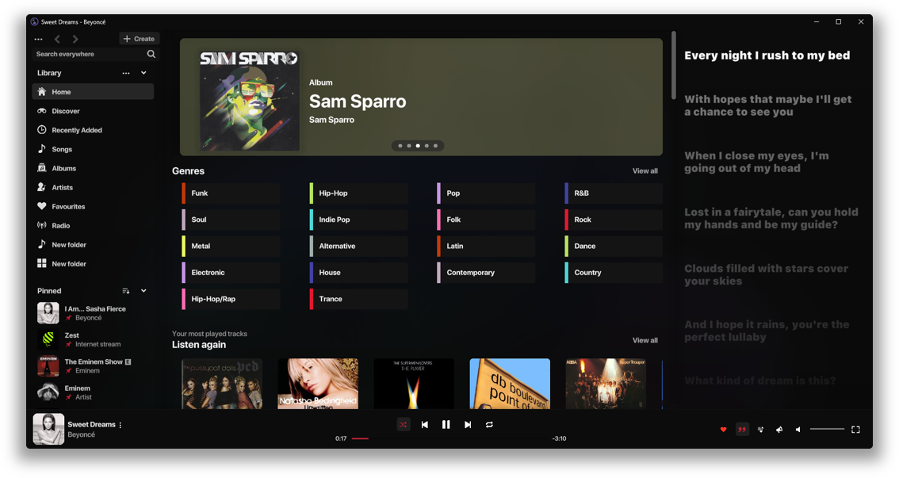899x478 pixels.
Task: Click the search magnifier icon
Action: click(151, 54)
